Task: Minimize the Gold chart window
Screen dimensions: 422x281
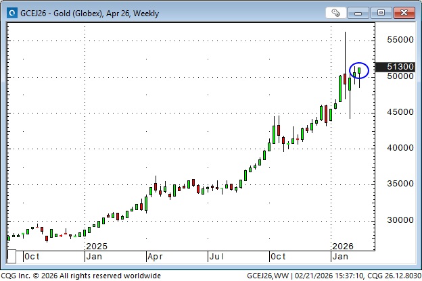Action: 361,12
